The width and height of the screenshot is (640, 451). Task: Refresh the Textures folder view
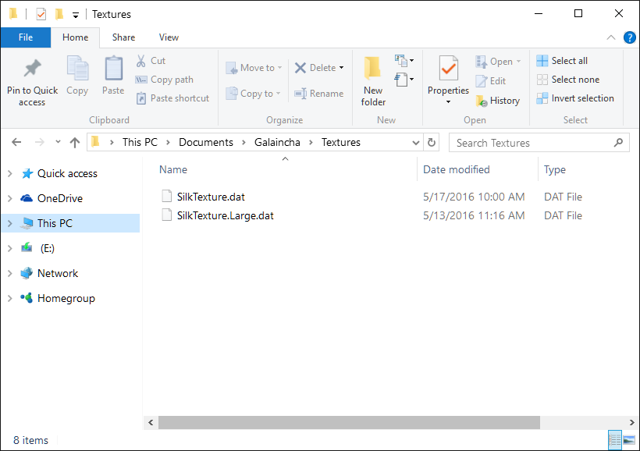click(432, 143)
